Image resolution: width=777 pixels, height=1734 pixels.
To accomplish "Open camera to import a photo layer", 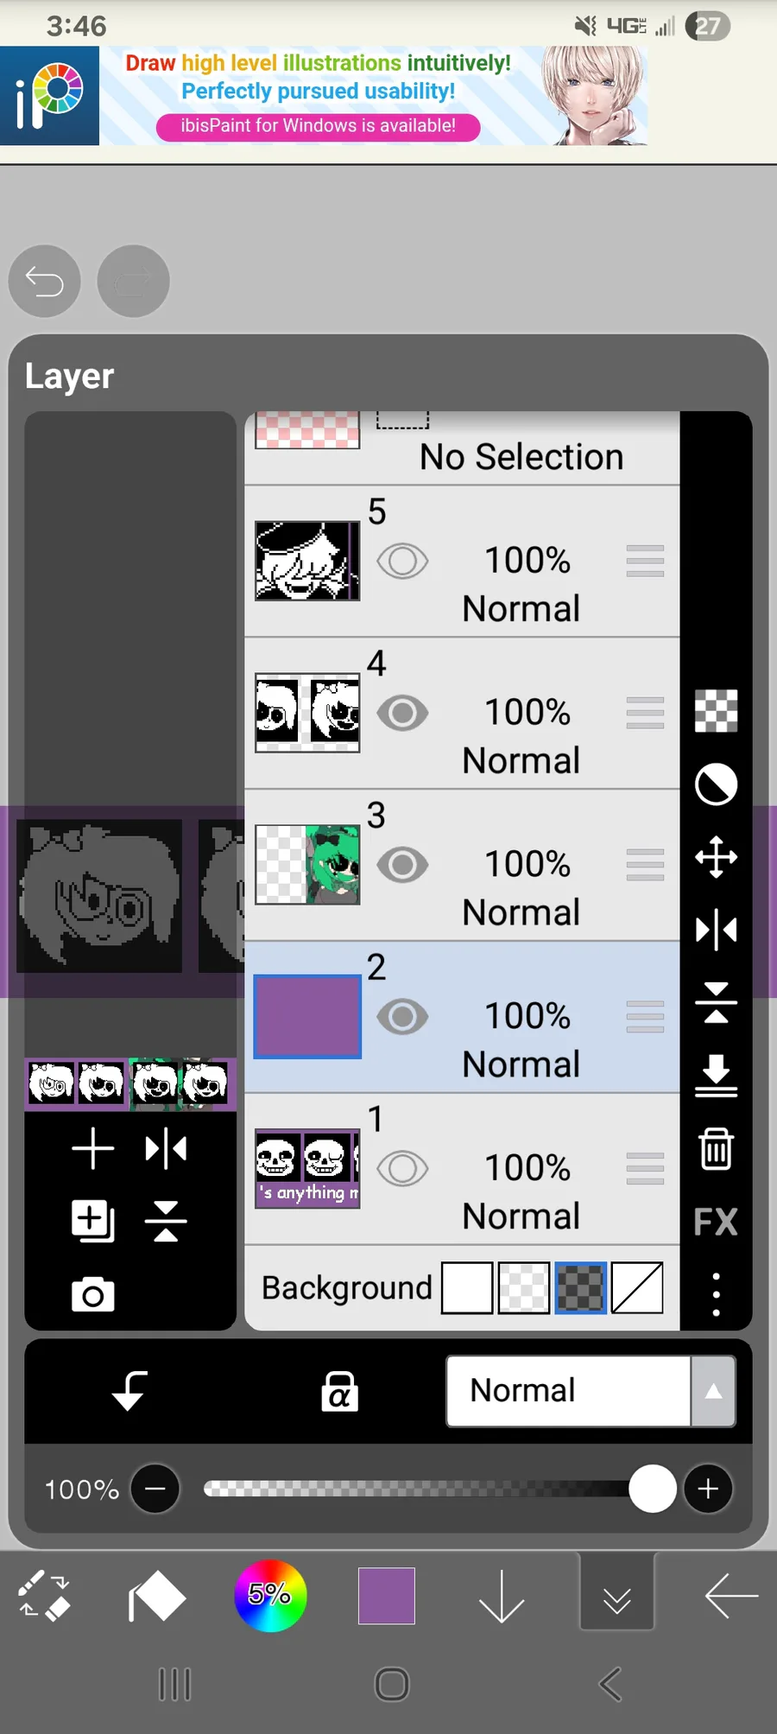I will tap(93, 1294).
